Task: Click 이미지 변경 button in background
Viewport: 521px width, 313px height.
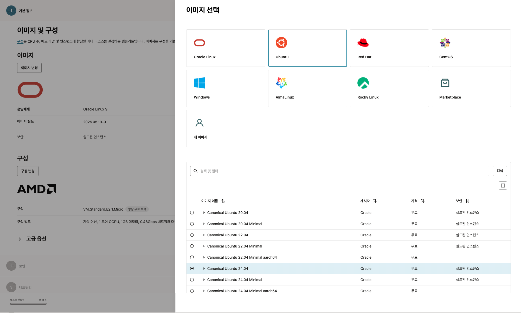Action: tap(29, 68)
